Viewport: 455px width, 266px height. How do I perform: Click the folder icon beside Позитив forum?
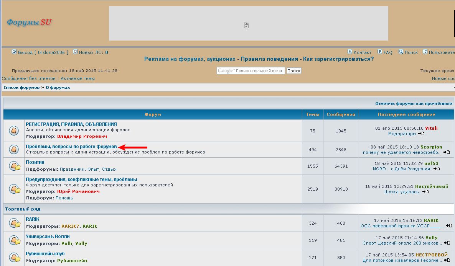14,166
